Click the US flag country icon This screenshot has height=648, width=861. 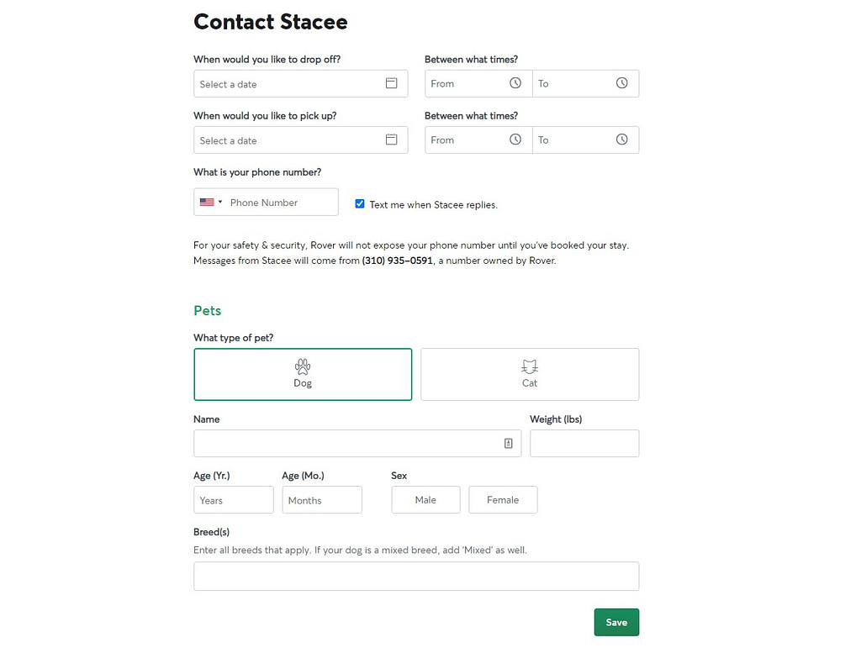[207, 202]
